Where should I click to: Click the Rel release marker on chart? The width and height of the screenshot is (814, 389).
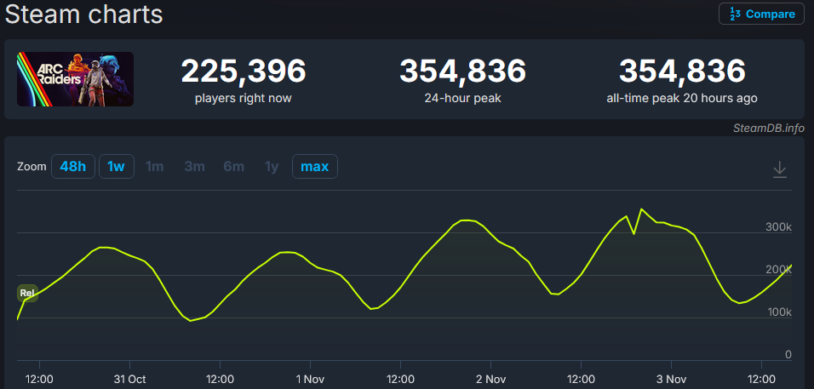pos(27,293)
